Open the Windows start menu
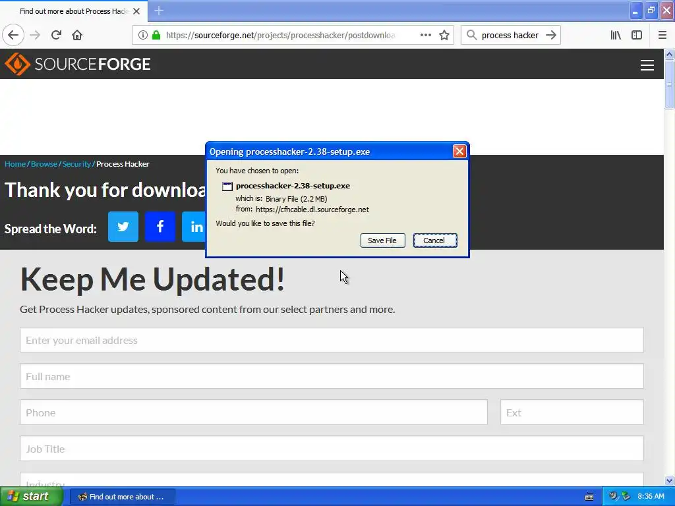This screenshot has width=675, height=506. pos(32,497)
